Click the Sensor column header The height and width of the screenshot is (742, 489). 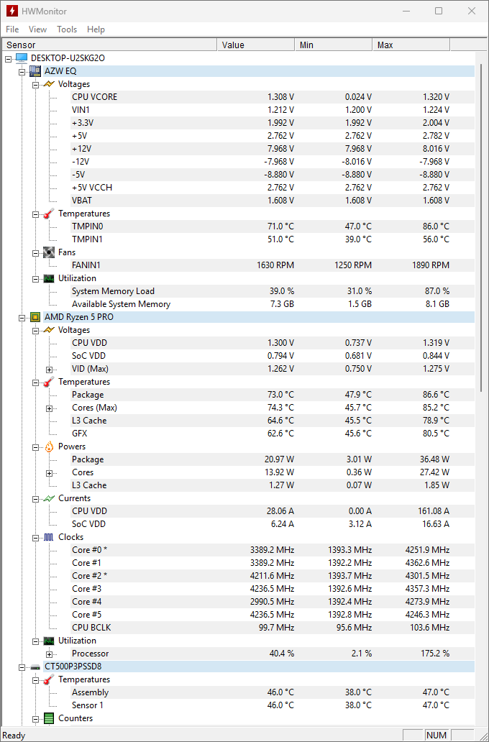tap(108, 45)
